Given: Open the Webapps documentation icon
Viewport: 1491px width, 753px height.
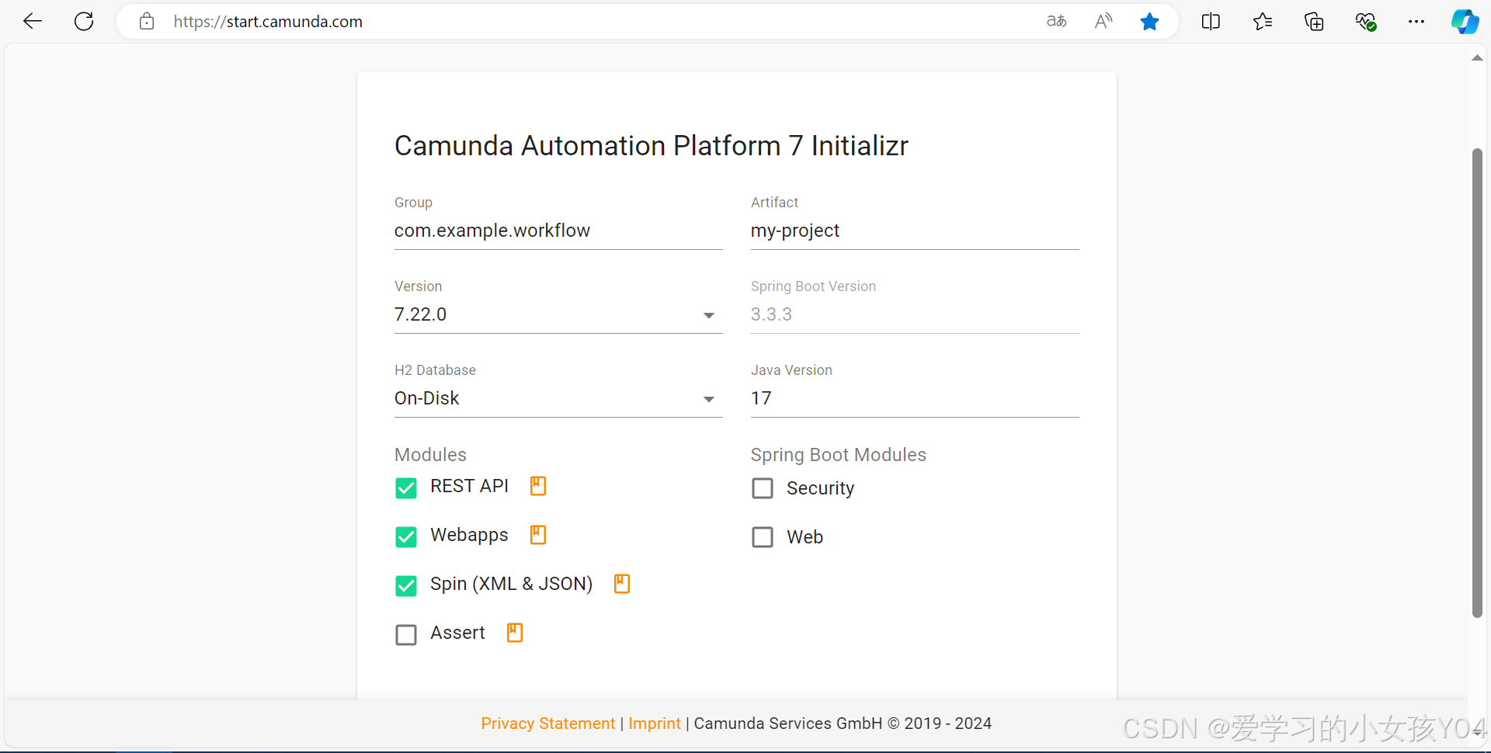Looking at the screenshot, I should coord(537,534).
